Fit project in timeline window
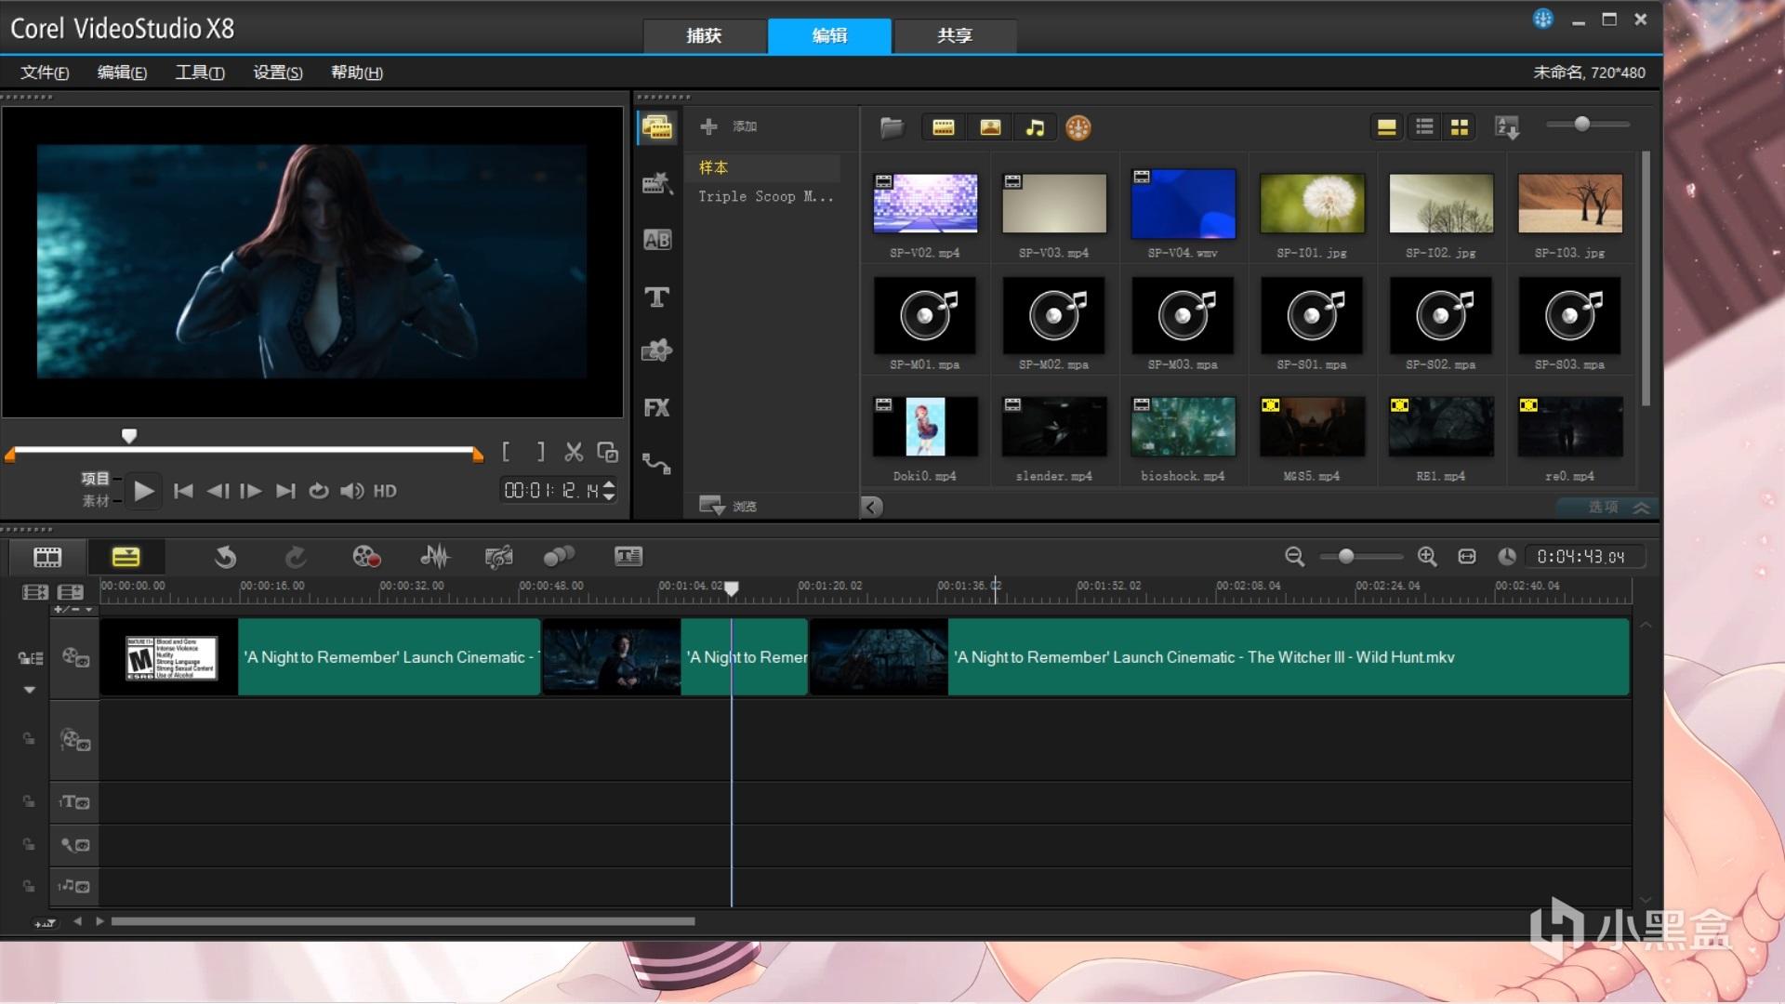 [x=1467, y=556]
